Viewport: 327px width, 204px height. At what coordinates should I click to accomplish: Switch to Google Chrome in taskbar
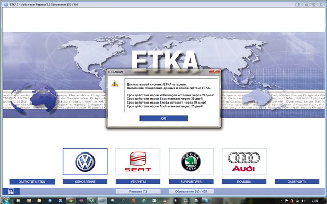[71, 200]
